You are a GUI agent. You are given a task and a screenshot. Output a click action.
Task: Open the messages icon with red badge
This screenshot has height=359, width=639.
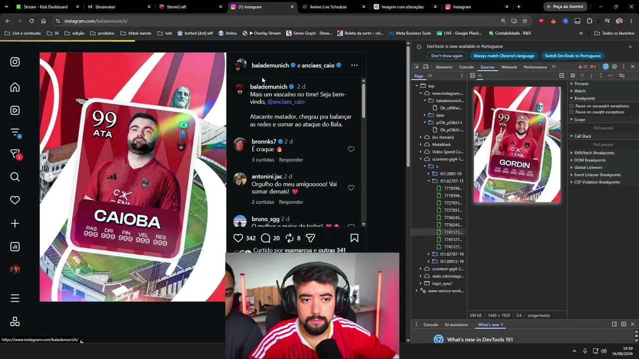(x=15, y=155)
